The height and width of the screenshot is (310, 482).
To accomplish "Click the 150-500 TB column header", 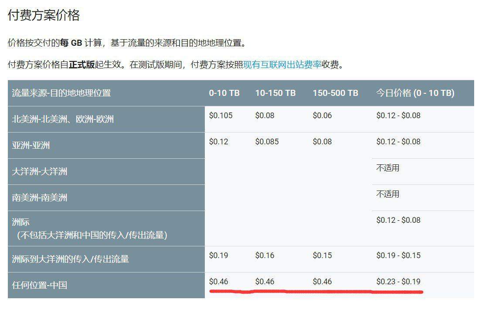I will coord(336,93).
